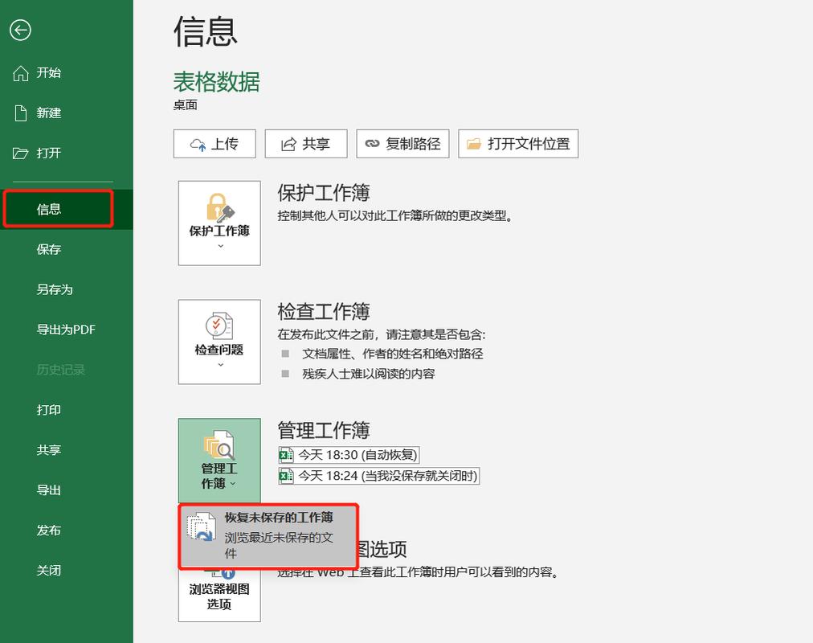Open the 检查问题 dropdown button
Viewport: 813px width, 643px height.
219,342
